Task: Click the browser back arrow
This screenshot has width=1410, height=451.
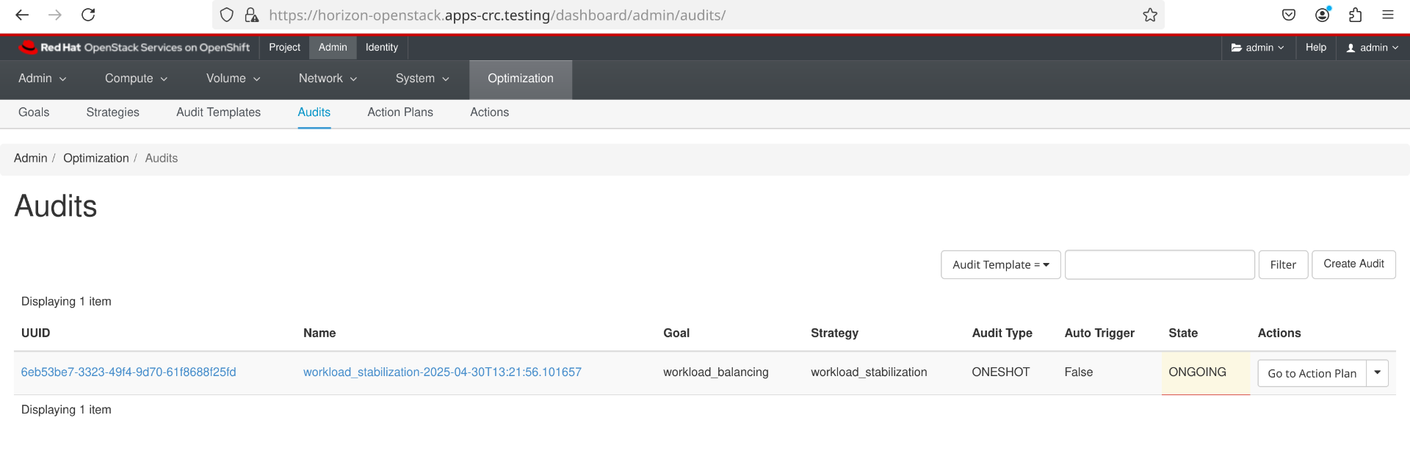Action: (x=22, y=15)
